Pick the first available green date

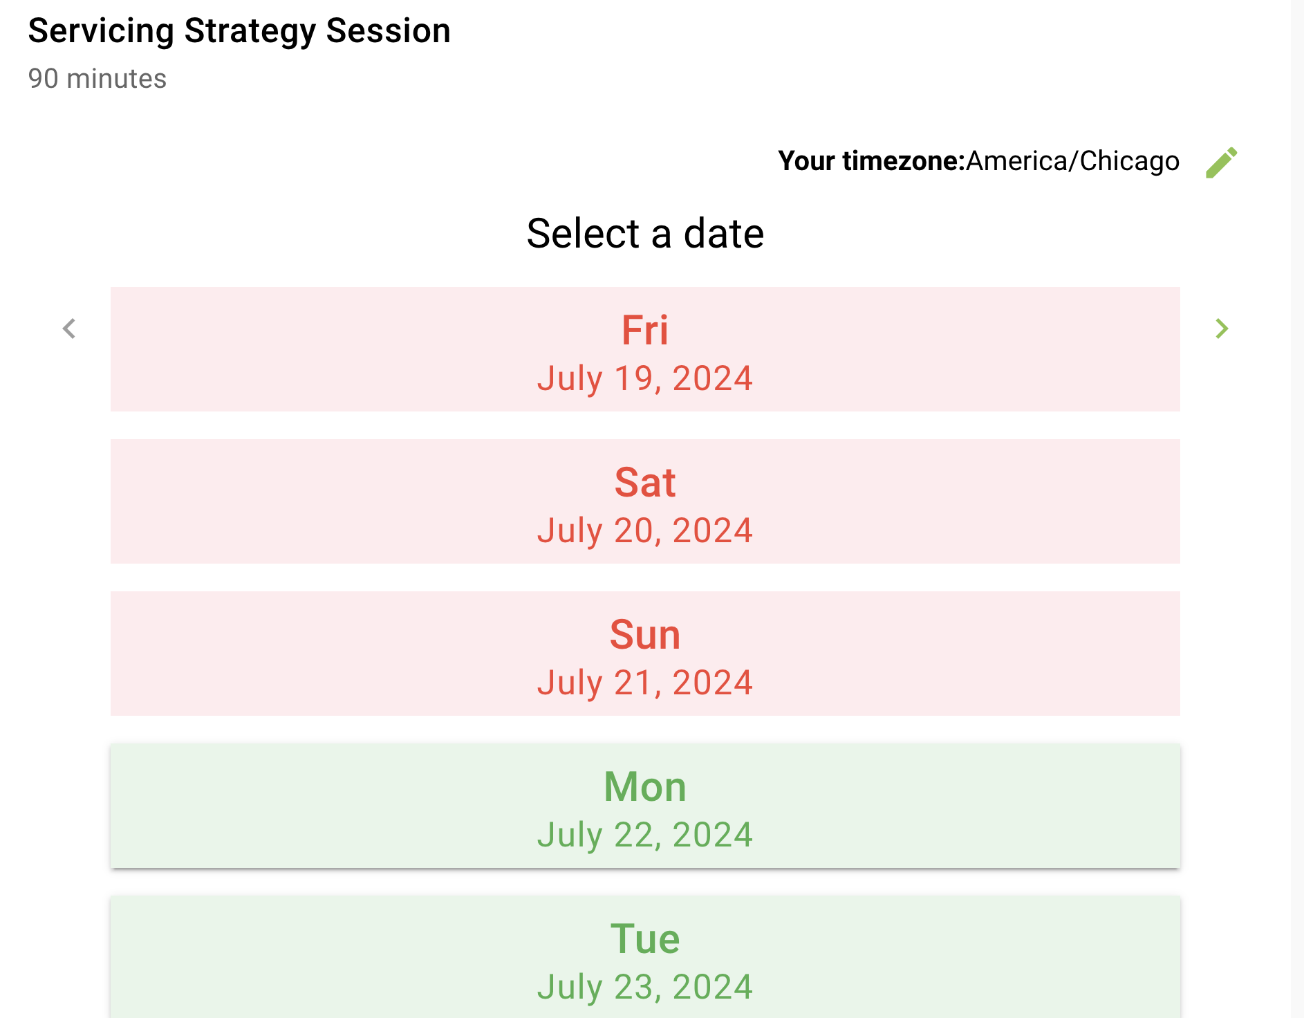pyautogui.click(x=645, y=806)
